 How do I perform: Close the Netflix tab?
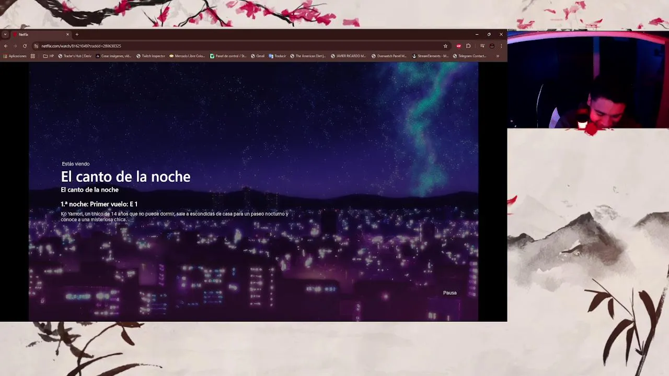[x=67, y=34]
